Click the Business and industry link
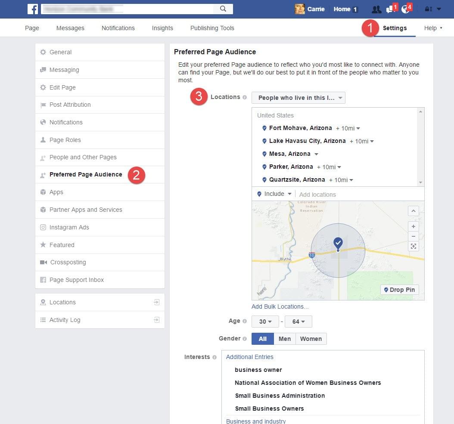Screen dimensions: 454x424 point(256,421)
